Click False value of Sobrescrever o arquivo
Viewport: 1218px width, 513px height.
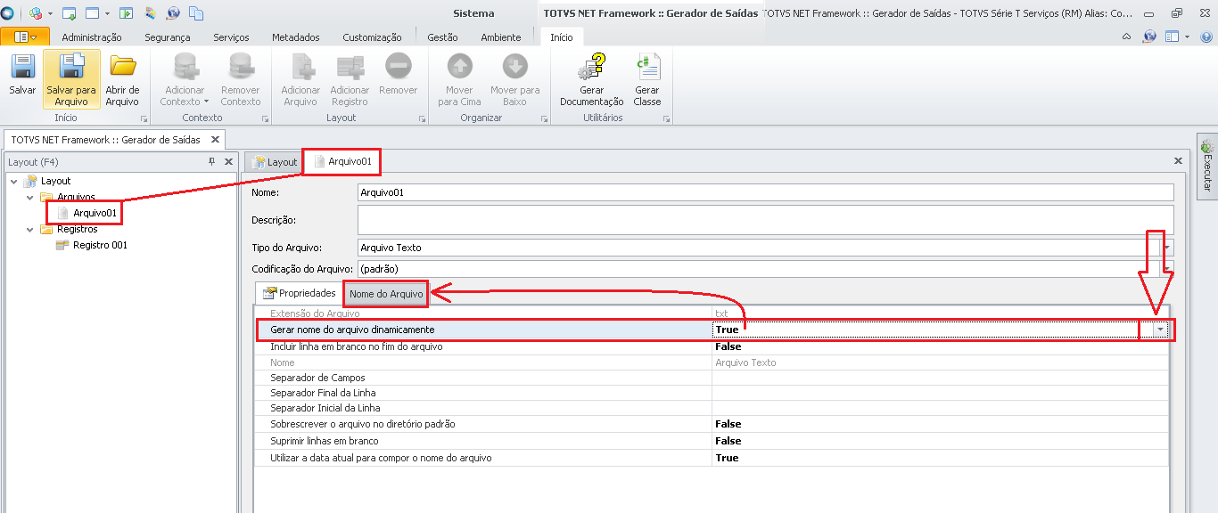(728, 425)
